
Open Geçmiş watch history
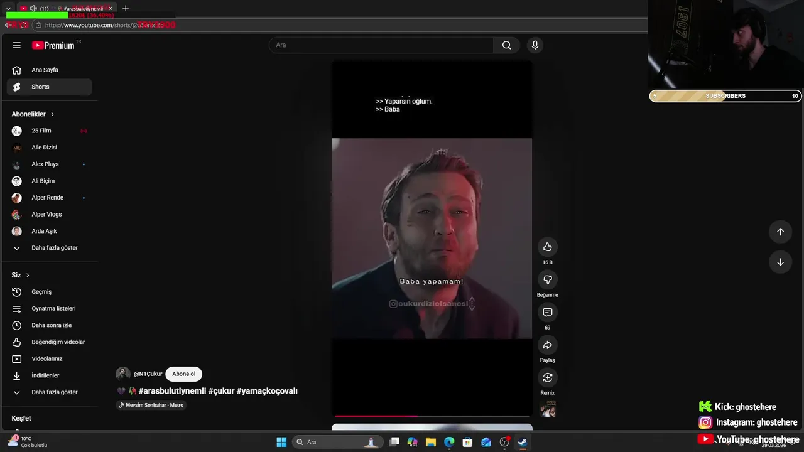tap(50, 292)
